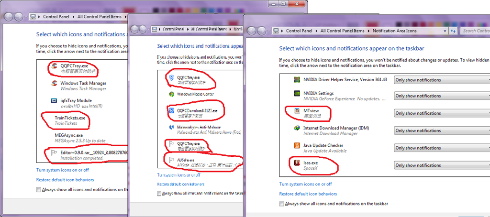This screenshot has height=217, width=490.
Task: Click the computer icon in front window address bar
Action: click(276, 31)
